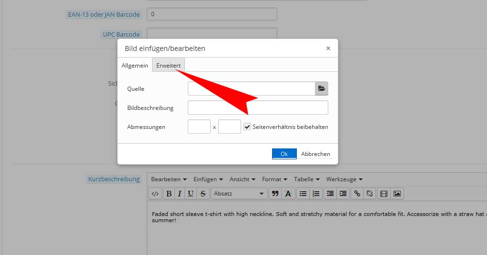This screenshot has height=255, width=487.
Task: Open the Absatz format dropdown
Action: (239, 194)
